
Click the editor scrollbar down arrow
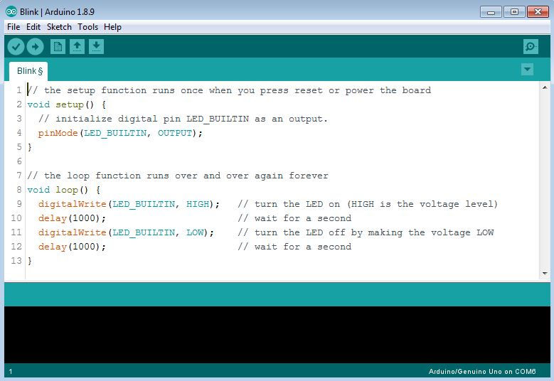point(545,273)
